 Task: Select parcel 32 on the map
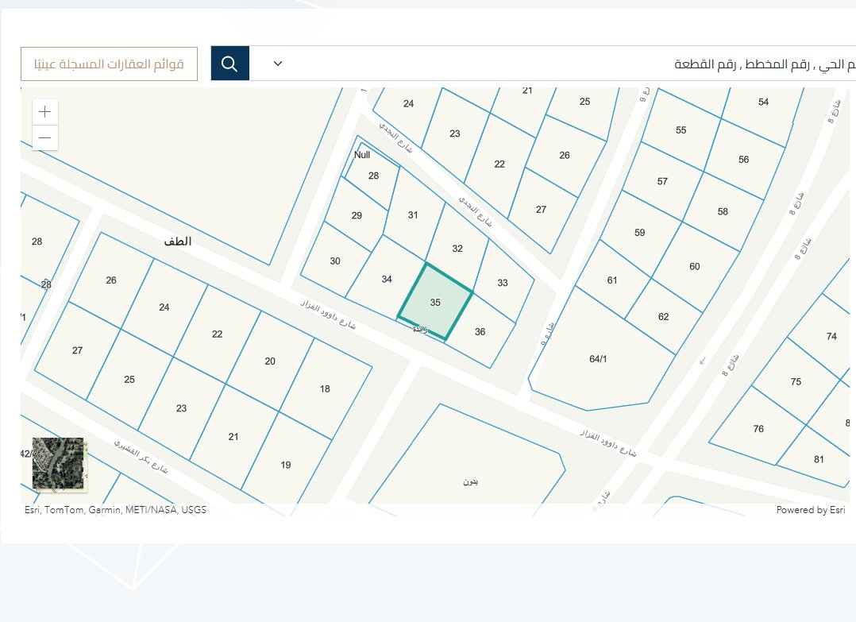coord(457,249)
